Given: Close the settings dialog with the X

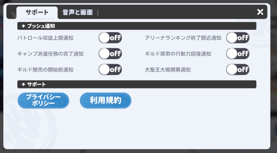Looking at the screenshot, I should click(260, 12).
